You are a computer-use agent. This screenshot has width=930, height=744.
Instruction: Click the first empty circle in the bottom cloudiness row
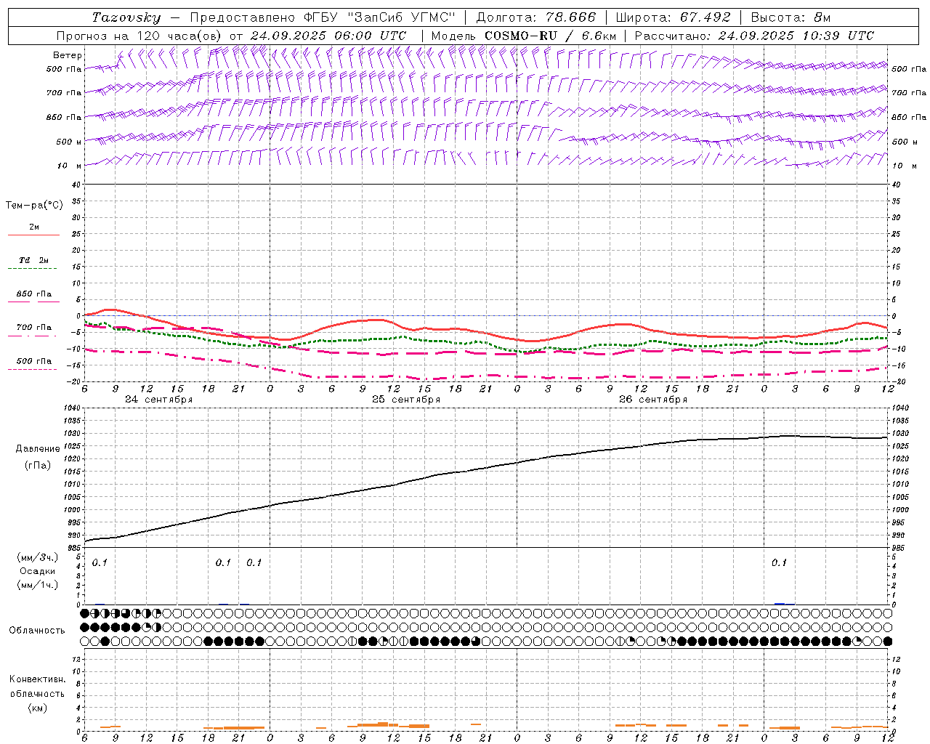(x=85, y=641)
